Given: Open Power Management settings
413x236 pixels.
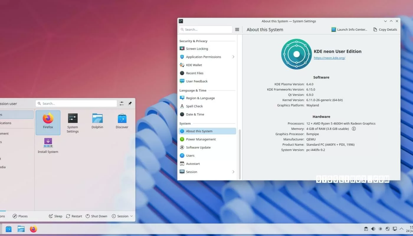Looking at the screenshot, I should click(207, 139).
